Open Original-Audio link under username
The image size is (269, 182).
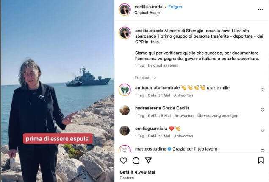(147, 13)
